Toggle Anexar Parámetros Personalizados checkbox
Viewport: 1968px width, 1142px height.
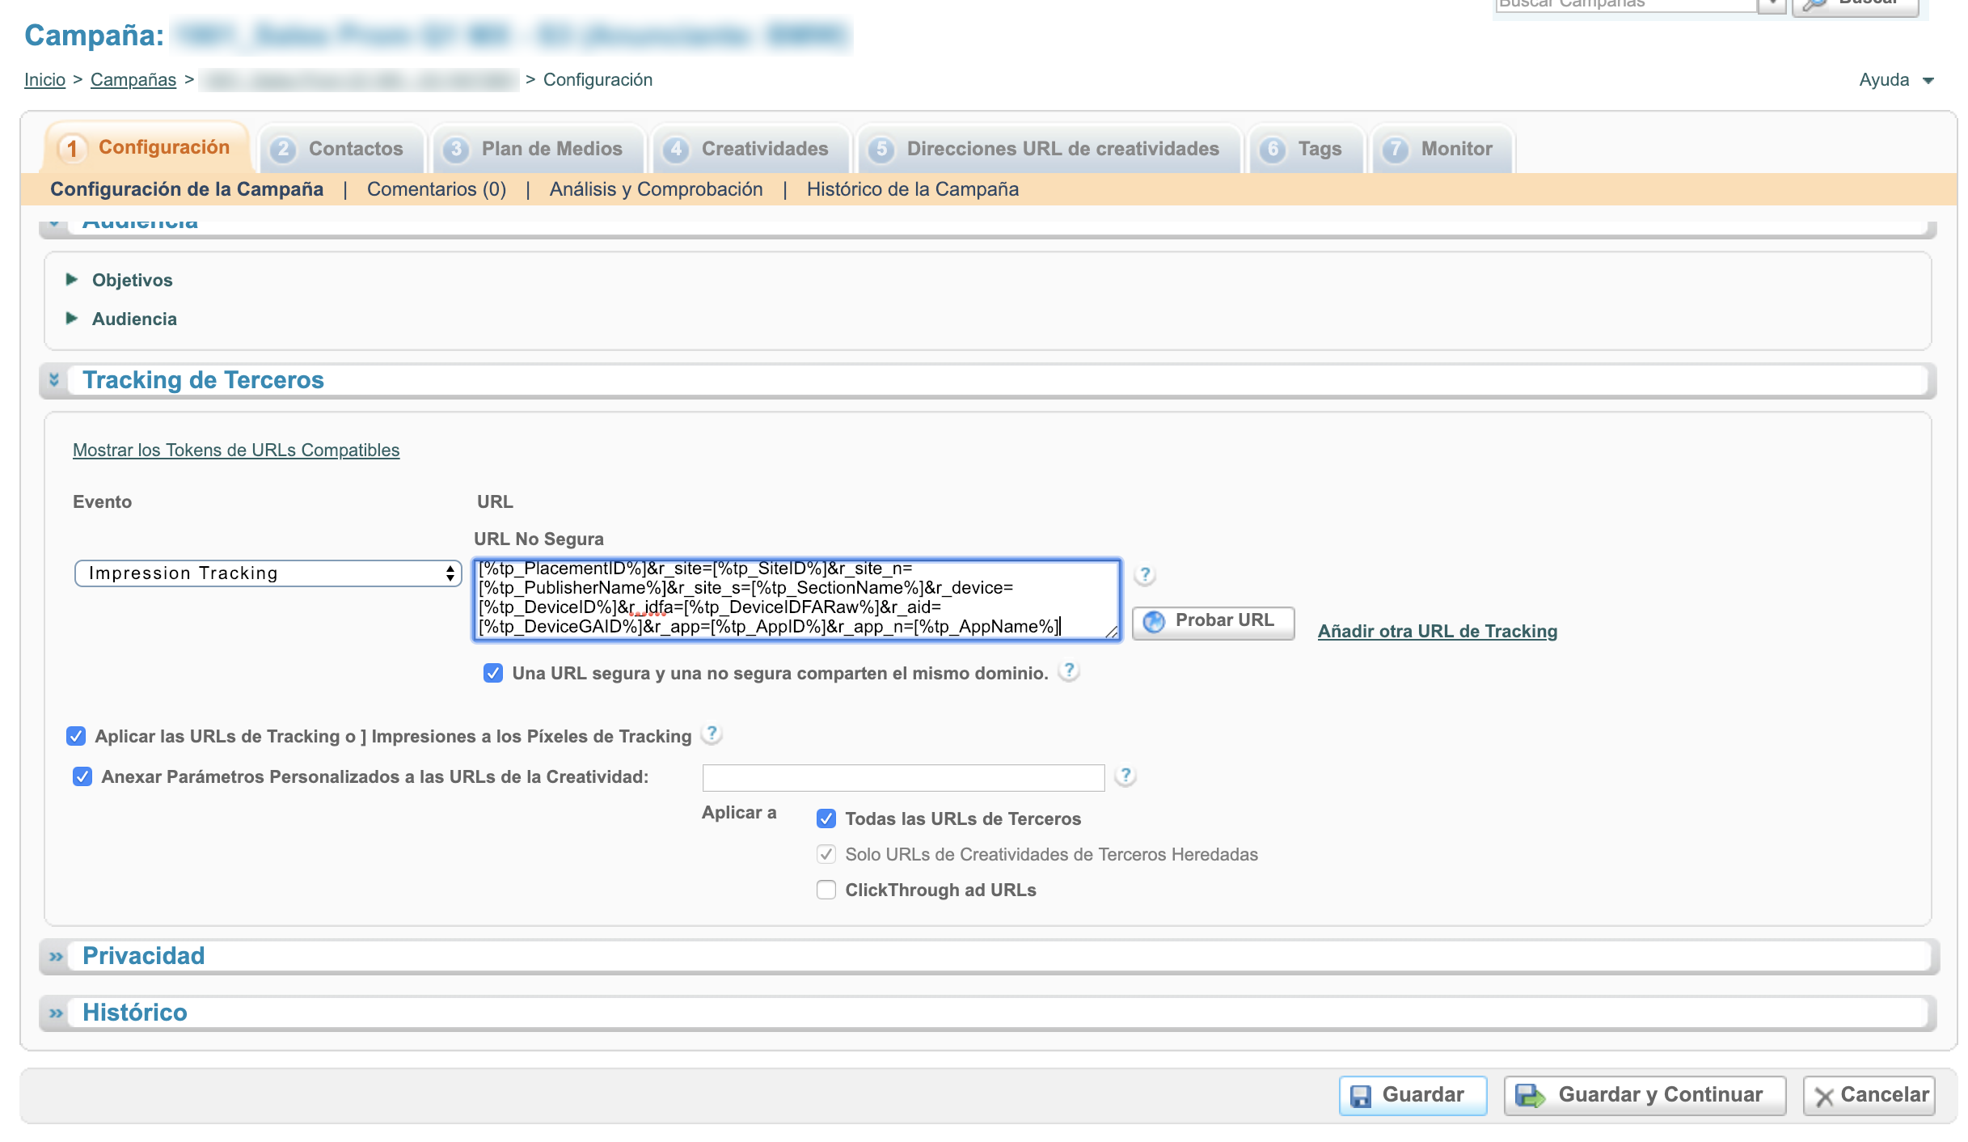click(82, 776)
